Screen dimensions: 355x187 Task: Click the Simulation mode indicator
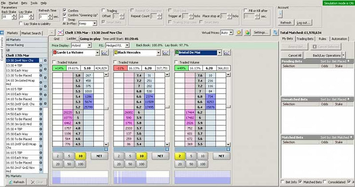339,3
